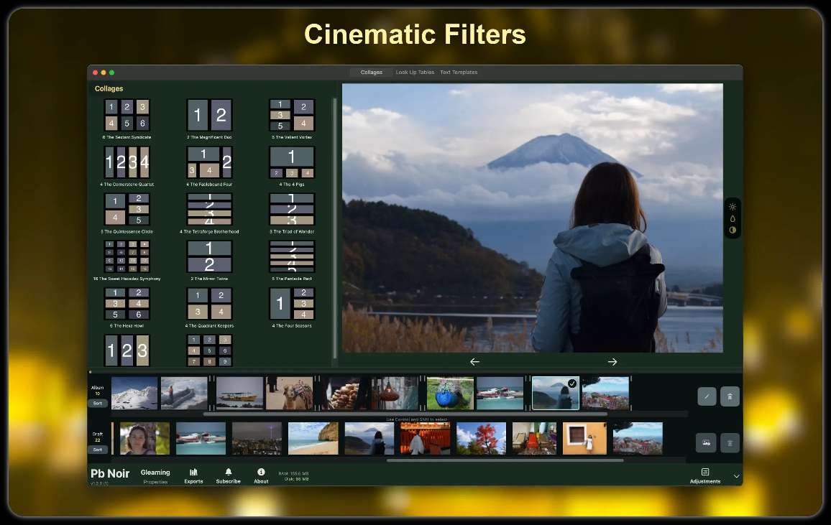831x525 pixels.
Task: Expand the chevron next to Adjustments
Action: pyautogui.click(x=736, y=476)
